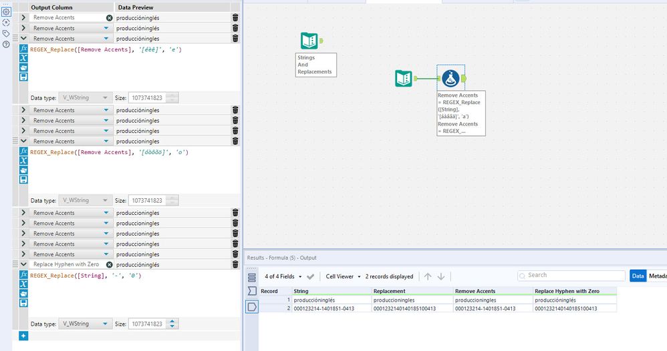This screenshot has width=667, height=351.
Task: Select the Strings And Replacements Text Input tool
Action: point(309,41)
